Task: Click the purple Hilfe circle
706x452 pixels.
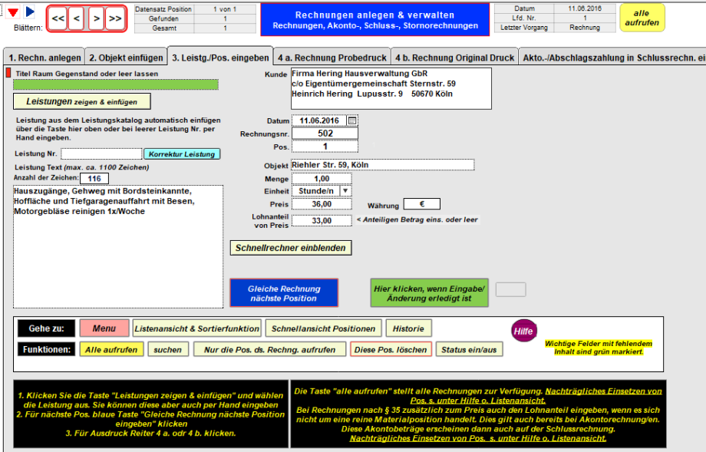Action: pyautogui.click(x=523, y=331)
